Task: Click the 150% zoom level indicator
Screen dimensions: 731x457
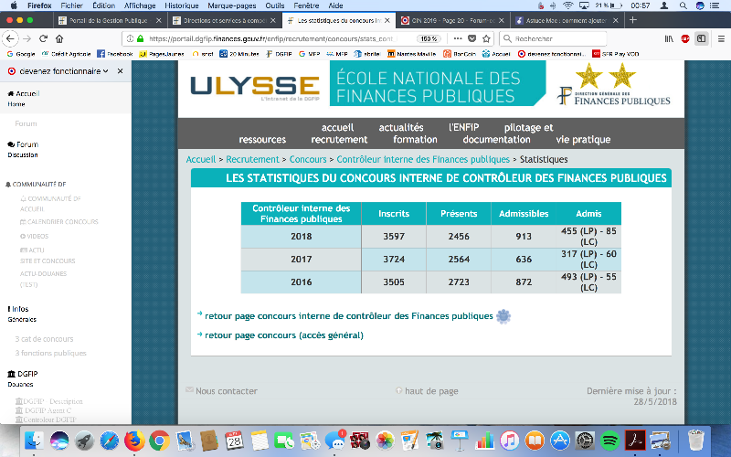Action: [x=428, y=38]
